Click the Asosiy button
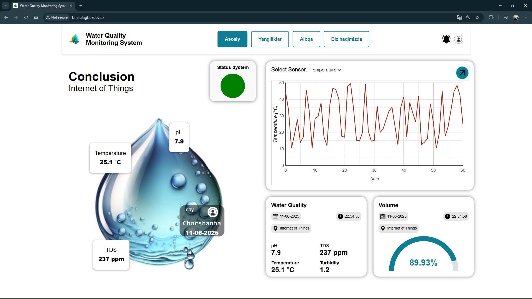This screenshot has width=532, height=299. (x=232, y=39)
